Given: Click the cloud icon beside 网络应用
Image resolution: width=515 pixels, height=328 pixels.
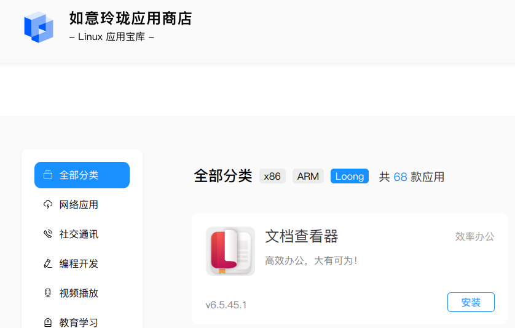Looking at the screenshot, I should coord(48,205).
